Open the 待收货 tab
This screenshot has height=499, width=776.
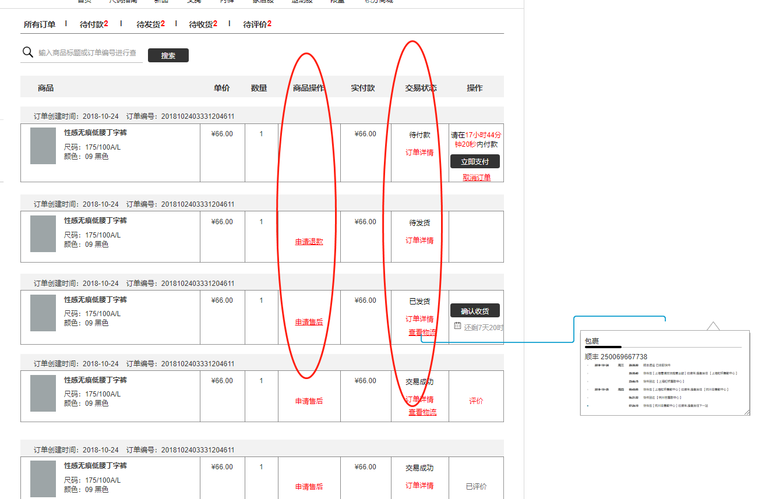[203, 24]
